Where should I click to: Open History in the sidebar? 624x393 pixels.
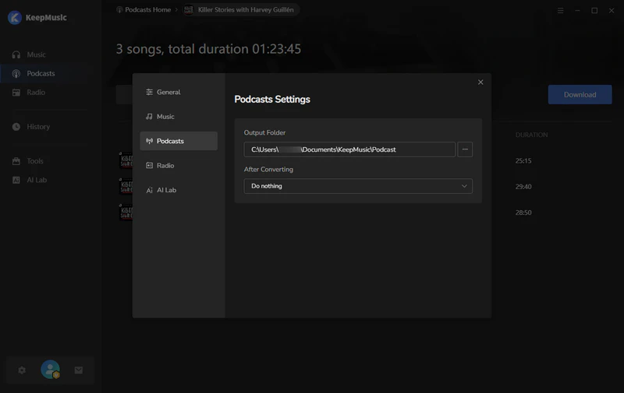[x=38, y=127]
